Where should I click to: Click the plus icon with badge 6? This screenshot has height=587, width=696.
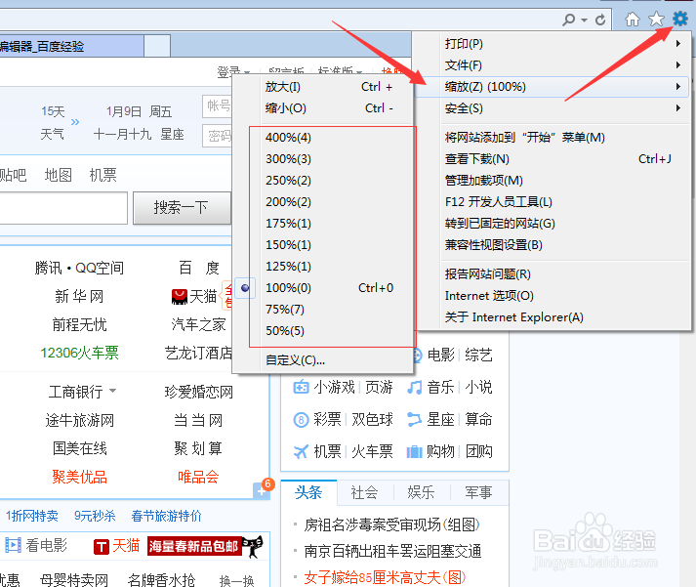coord(262,491)
